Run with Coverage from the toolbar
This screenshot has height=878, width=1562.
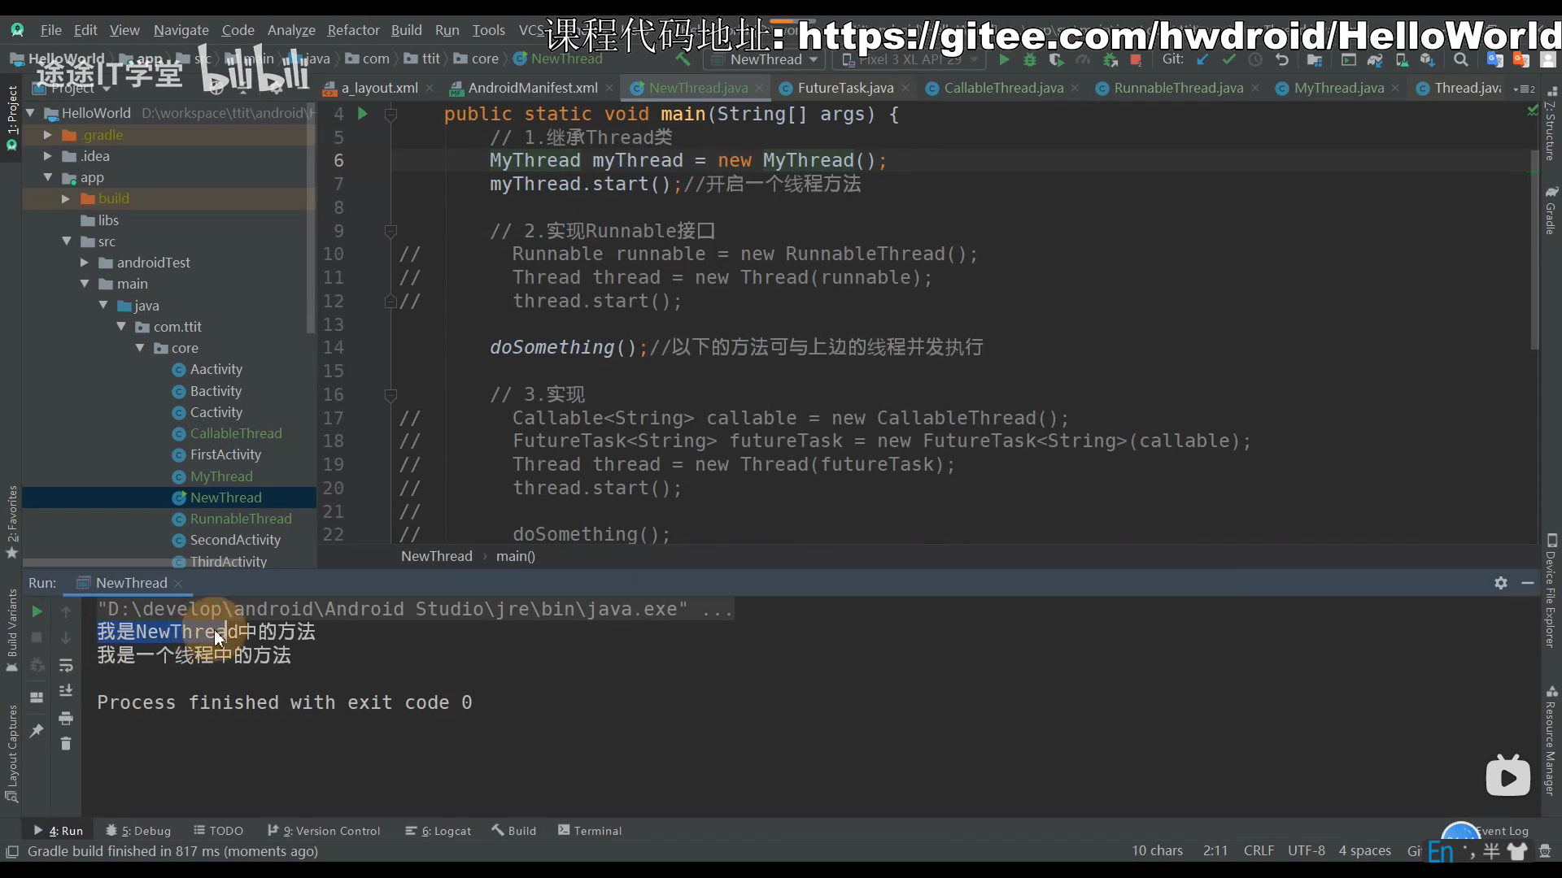click(1056, 59)
